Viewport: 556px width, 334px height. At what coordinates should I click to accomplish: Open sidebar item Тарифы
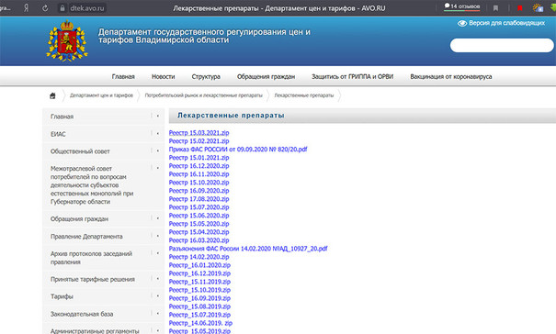[62, 296]
